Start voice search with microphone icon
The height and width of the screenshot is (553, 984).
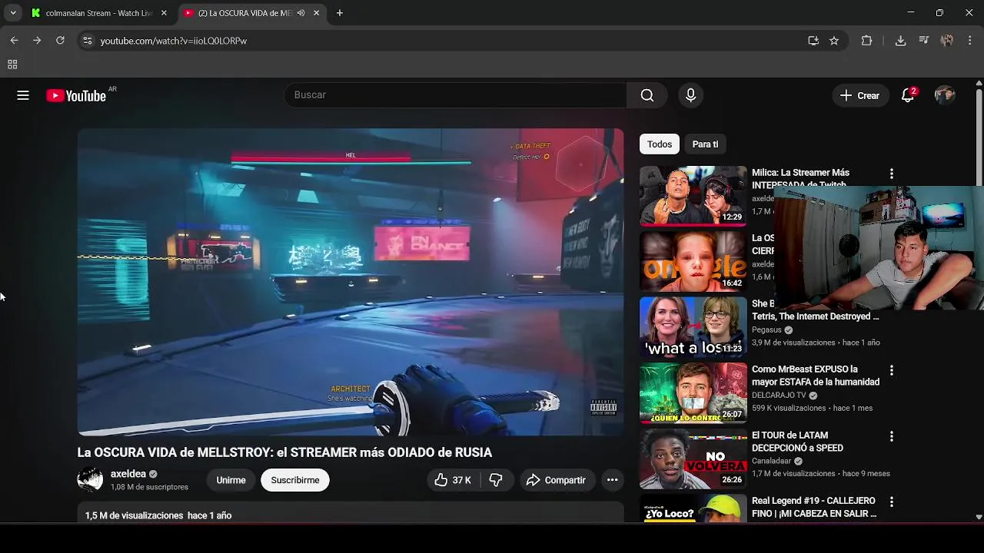690,95
